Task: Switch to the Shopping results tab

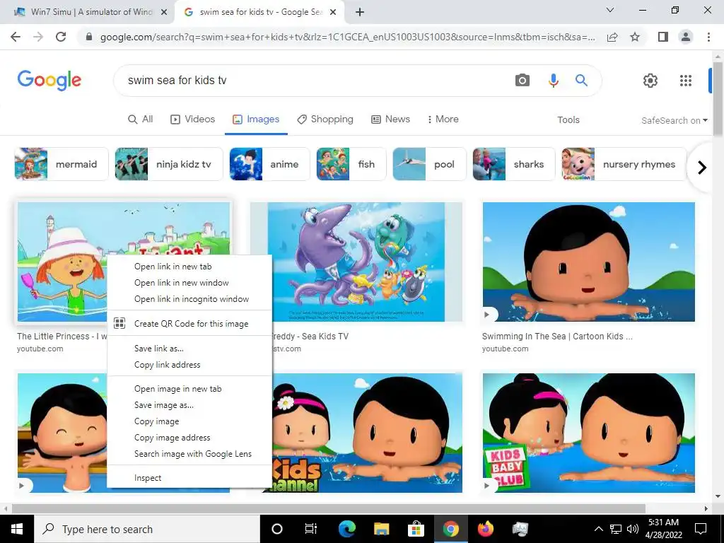Action: click(325, 119)
